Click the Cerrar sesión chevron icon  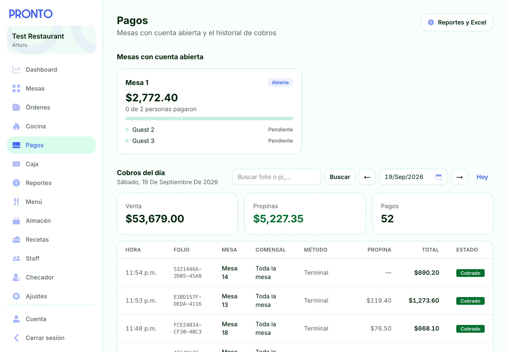pos(16,338)
